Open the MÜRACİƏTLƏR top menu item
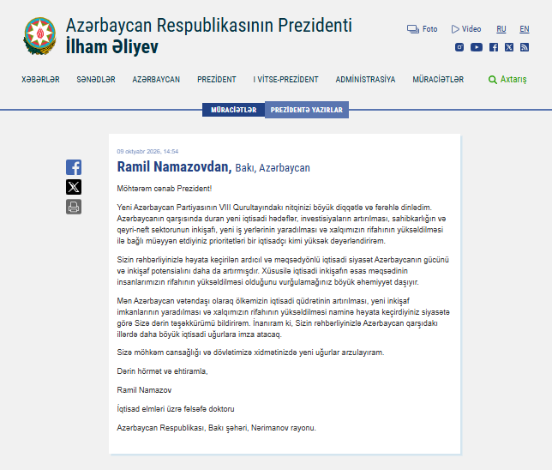This screenshot has height=470, width=552. click(x=438, y=80)
